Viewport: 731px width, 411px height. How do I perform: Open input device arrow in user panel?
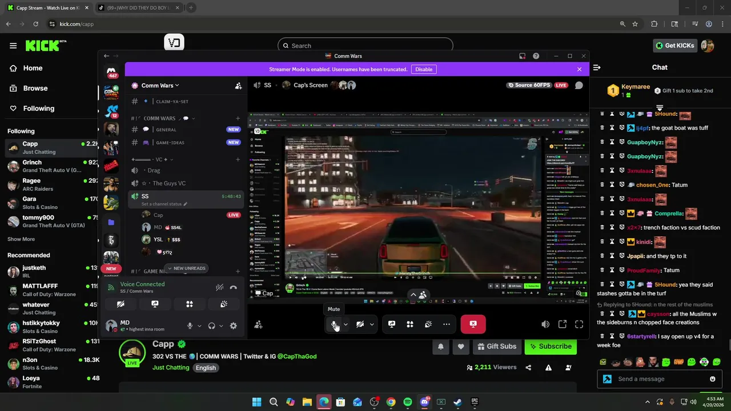(x=199, y=325)
